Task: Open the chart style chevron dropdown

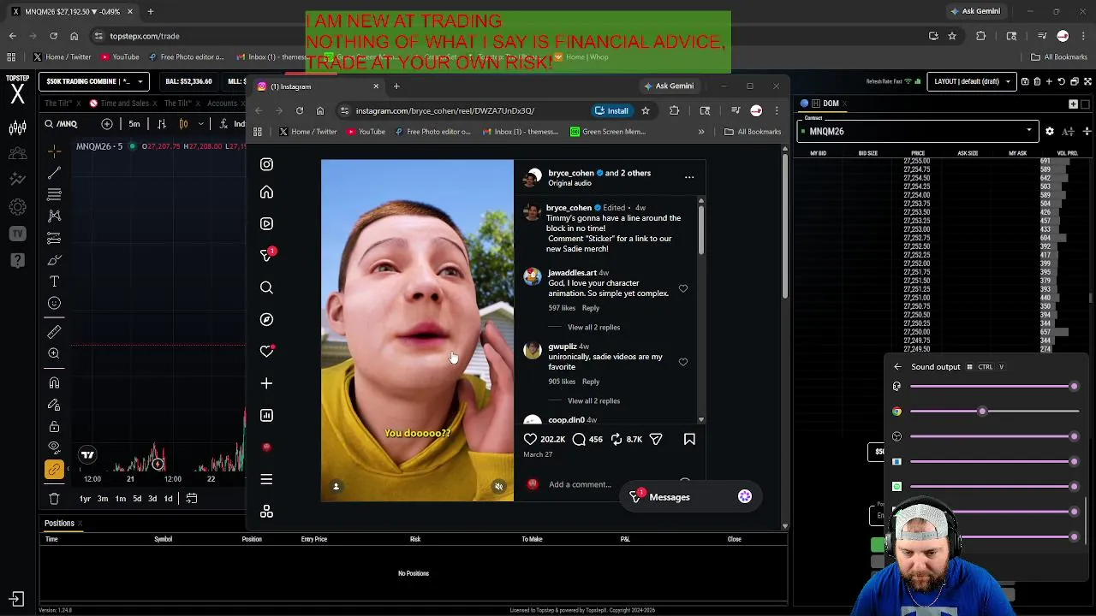Action: tap(202, 124)
